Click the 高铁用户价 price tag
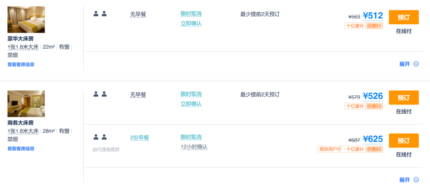The width and height of the screenshot is (430, 189). [x=330, y=149]
